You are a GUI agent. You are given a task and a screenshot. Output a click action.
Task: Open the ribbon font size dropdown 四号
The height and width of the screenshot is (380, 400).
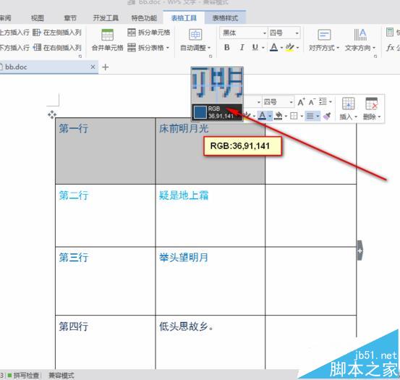pyautogui.click(x=284, y=33)
